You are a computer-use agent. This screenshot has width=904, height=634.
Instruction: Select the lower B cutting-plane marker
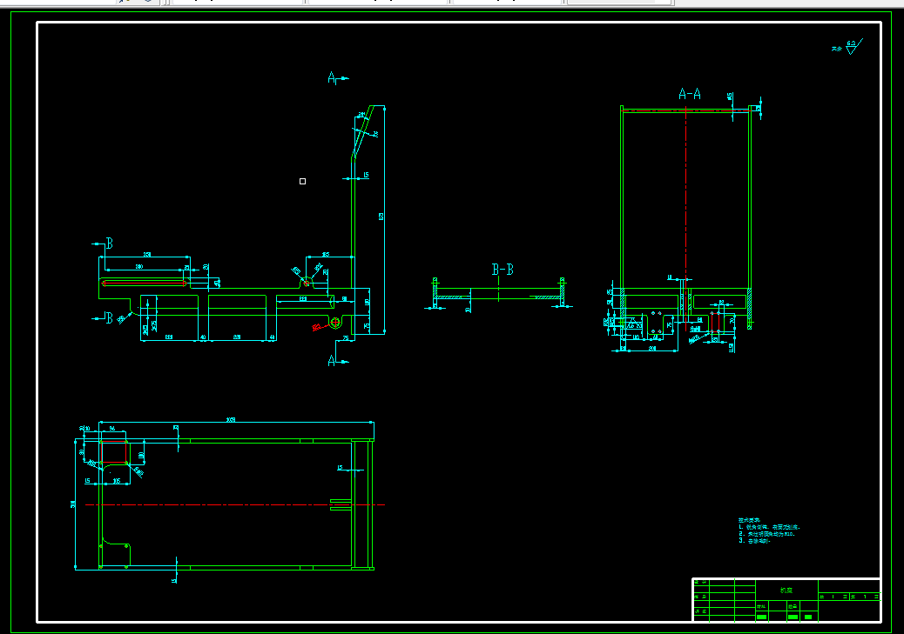[x=103, y=317]
